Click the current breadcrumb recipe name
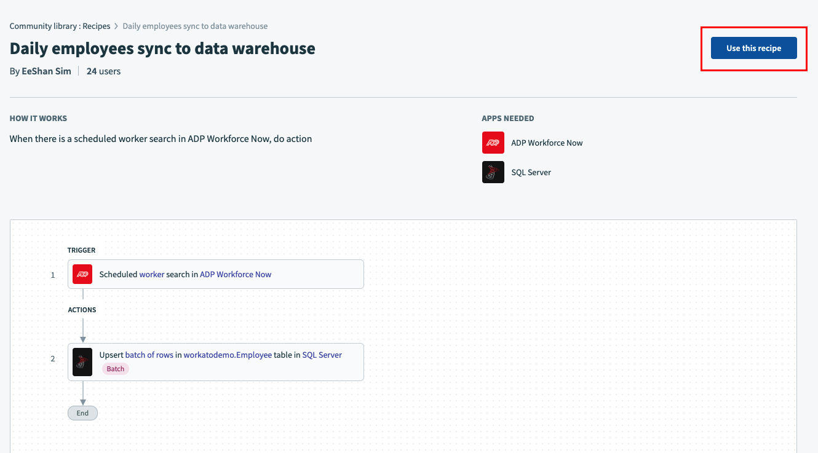Viewport: 818px width, 453px height. click(195, 26)
